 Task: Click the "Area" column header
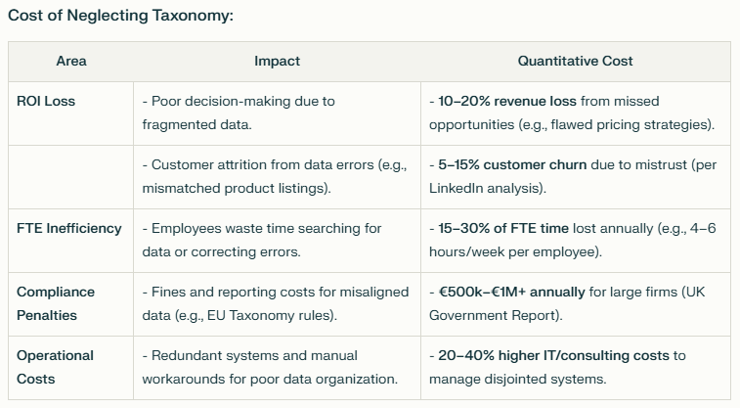71,61
